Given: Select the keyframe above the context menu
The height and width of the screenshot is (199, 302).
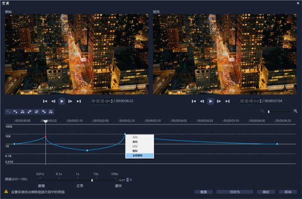Looking at the screenshot, I should click(x=125, y=134).
